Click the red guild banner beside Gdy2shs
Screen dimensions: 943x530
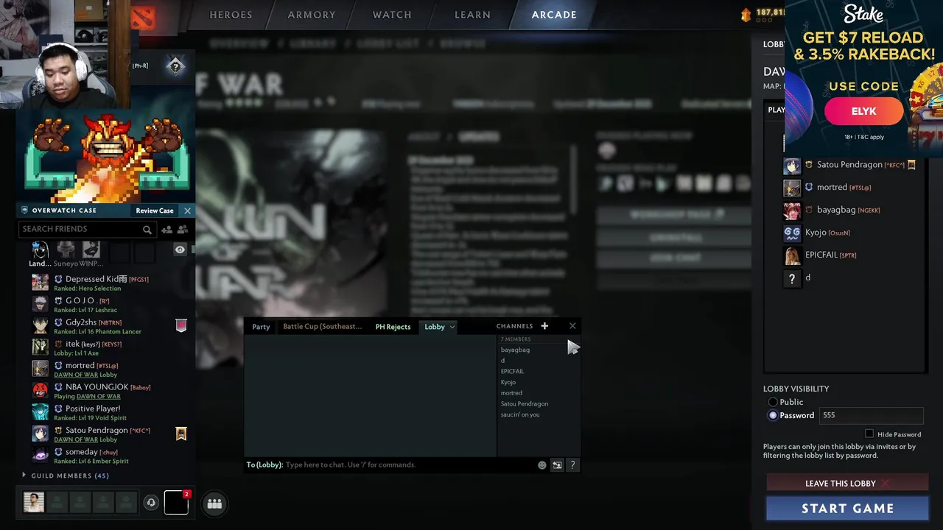[181, 326]
